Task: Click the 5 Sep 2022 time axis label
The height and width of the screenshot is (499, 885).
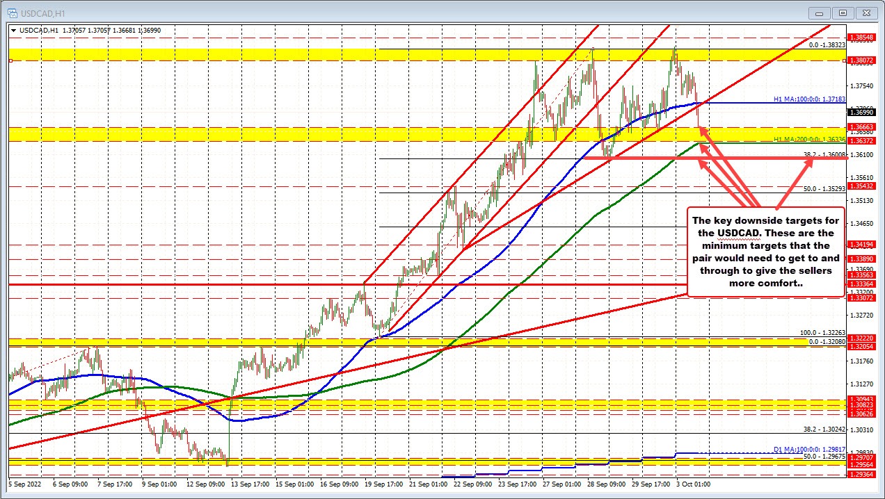Action: [24, 484]
